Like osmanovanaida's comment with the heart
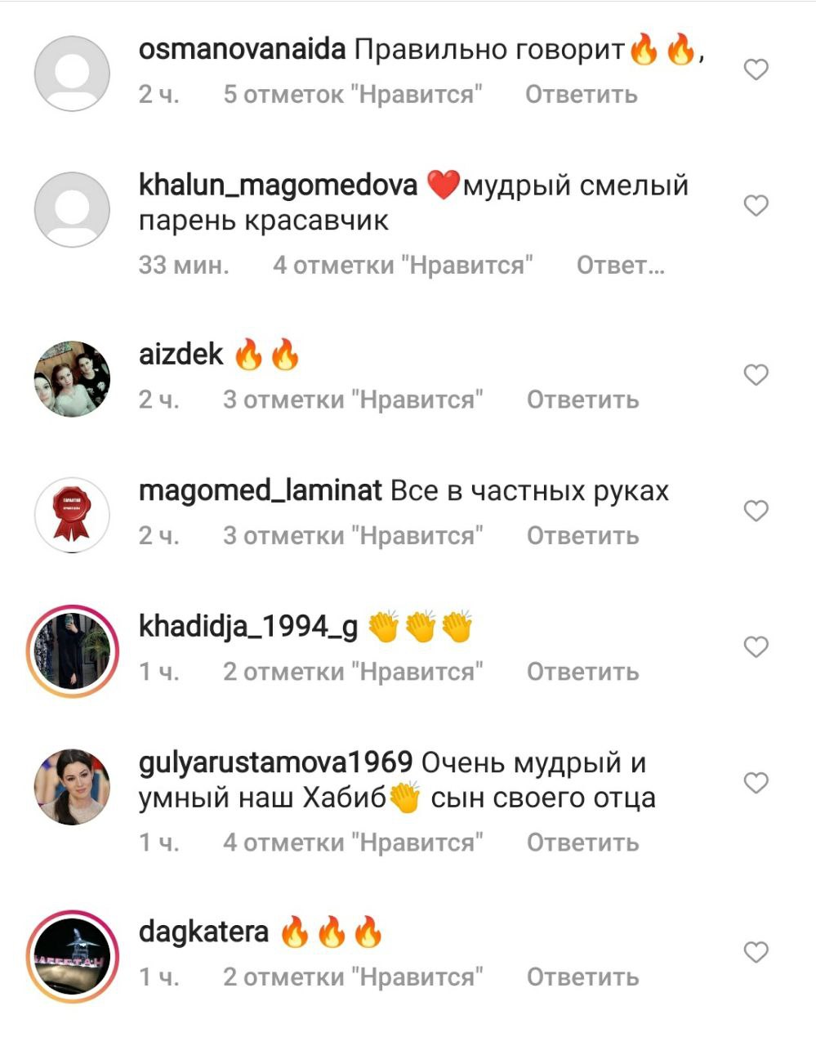This screenshot has width=816, height=1046. [756, 69]
